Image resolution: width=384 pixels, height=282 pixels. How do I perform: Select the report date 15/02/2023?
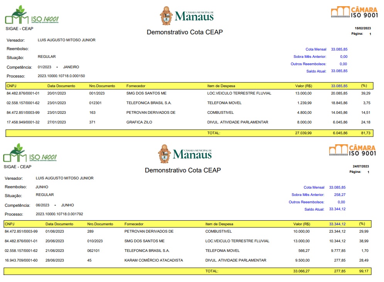pyautogui.click(x=363, y=28)
